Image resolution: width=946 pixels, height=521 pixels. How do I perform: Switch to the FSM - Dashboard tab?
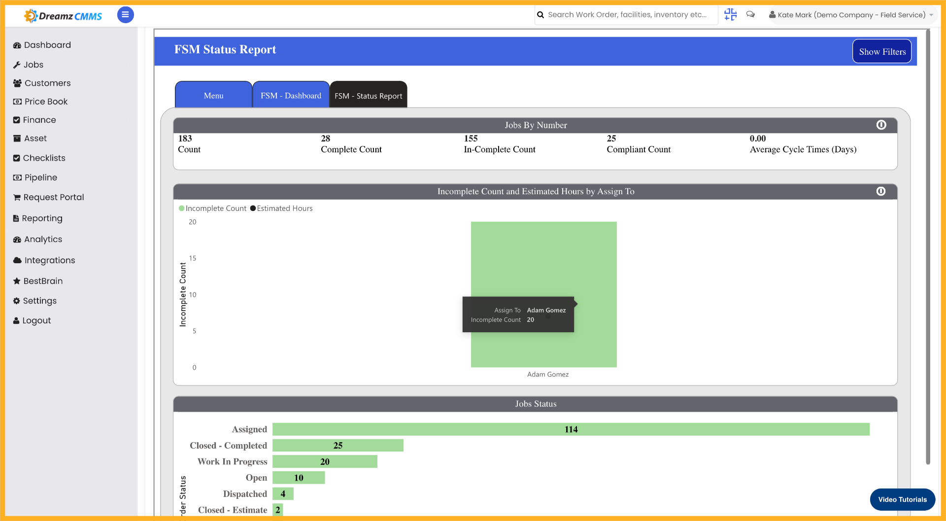click(x=291, y=95)
